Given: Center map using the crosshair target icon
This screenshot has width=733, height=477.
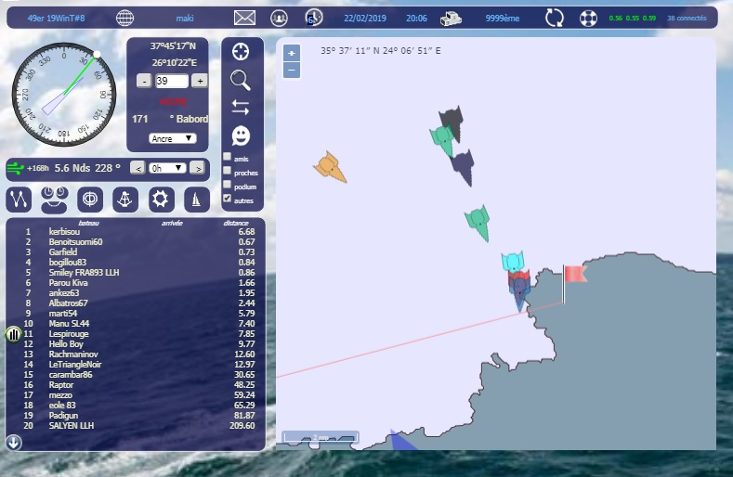Looking at the screenshot, I should [241, 51].
